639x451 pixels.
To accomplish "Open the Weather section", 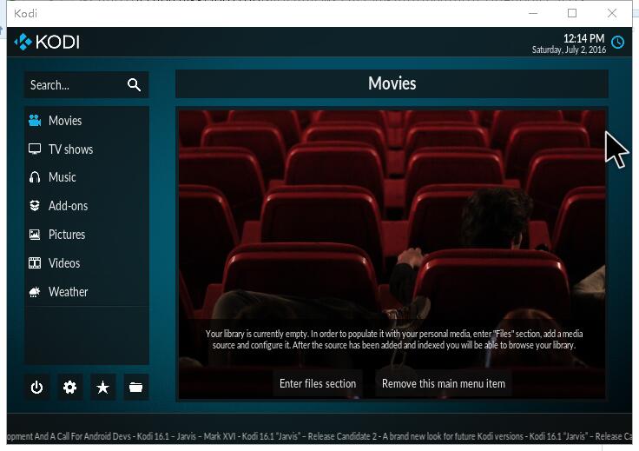I will (68, 292).
